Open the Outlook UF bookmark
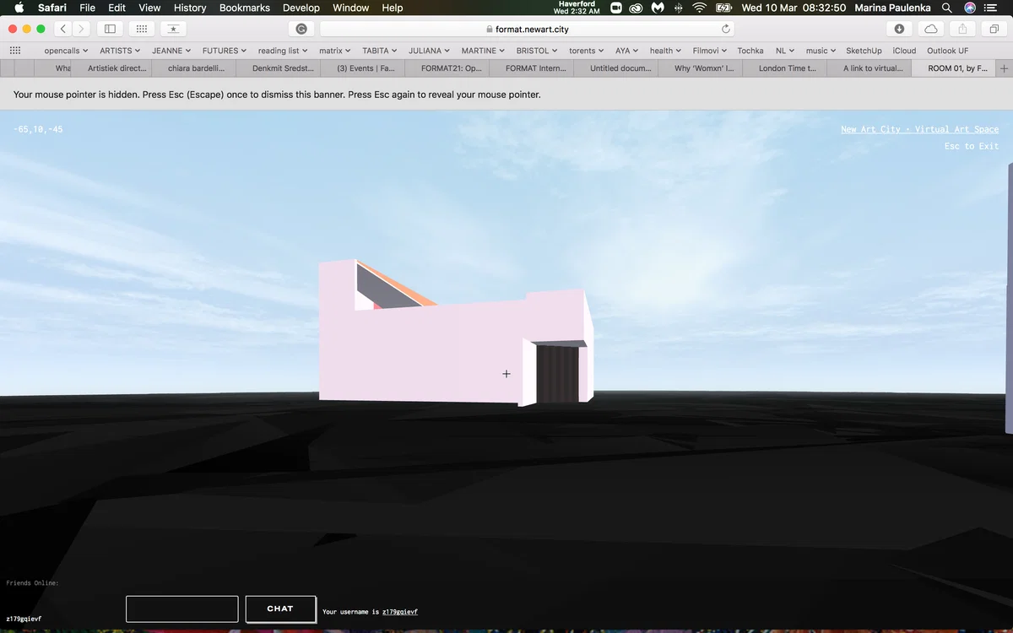1013x633 pixels. [x=947, y=51]
